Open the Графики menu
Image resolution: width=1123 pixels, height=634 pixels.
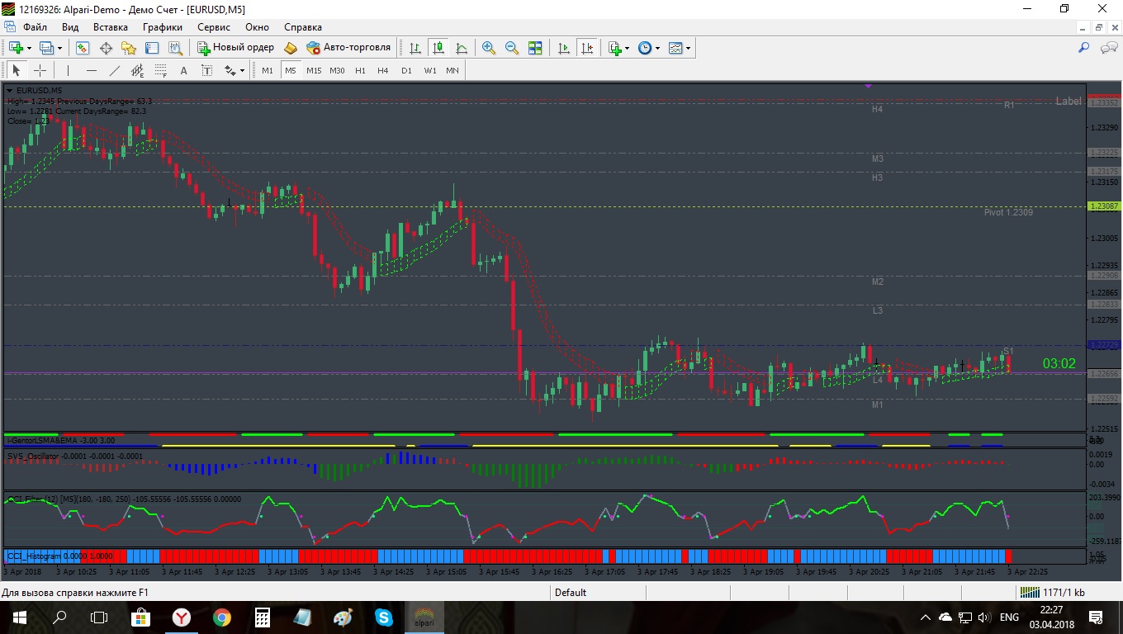pyautogui.click(x=162, y=27)
